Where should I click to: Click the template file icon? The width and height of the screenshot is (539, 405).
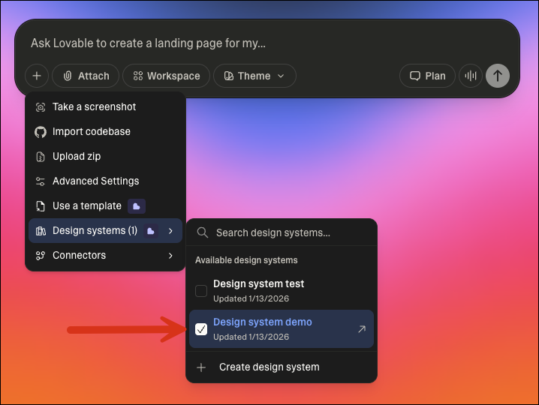point(41,206)
